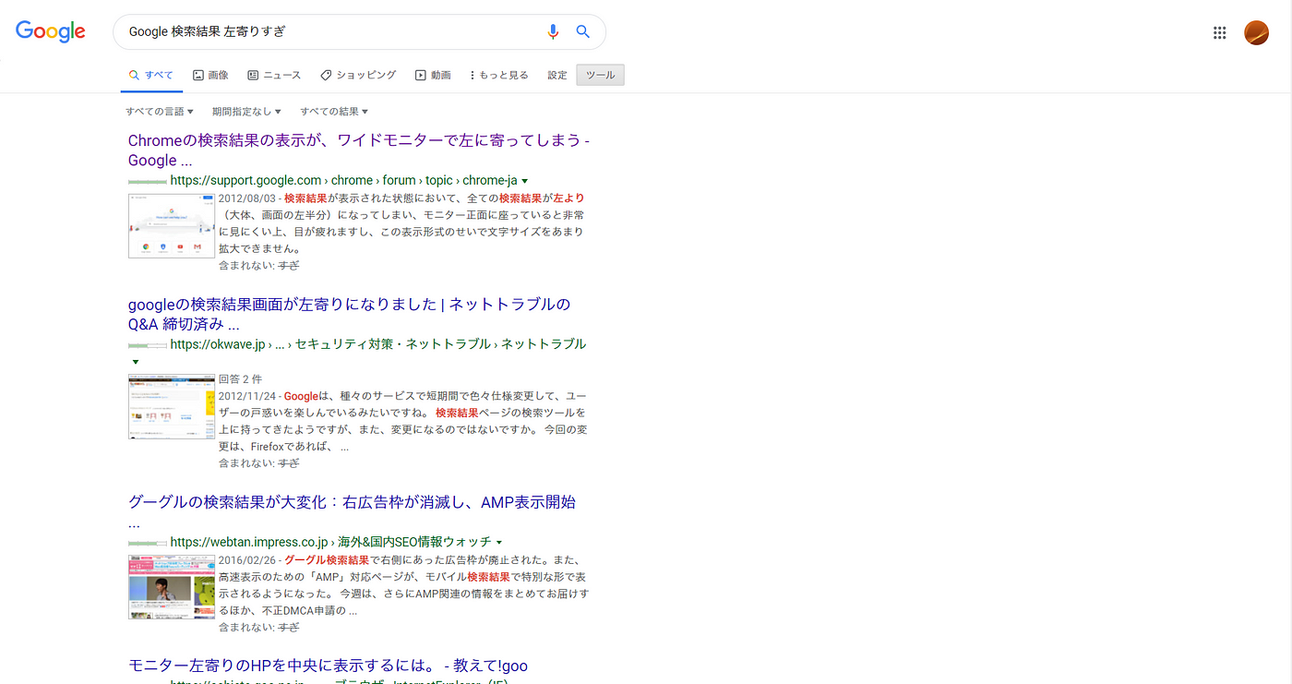Click the okwave.jp URL dropdown arrow
Viewport: 1292px width, 684px height.
135,362
